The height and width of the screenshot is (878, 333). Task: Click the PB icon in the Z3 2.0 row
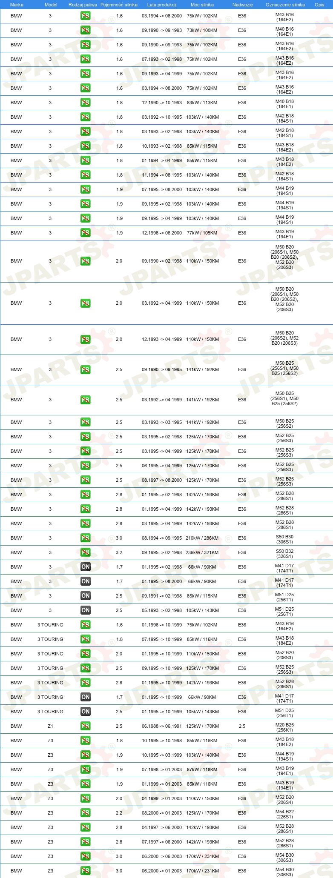coord(85,798)
